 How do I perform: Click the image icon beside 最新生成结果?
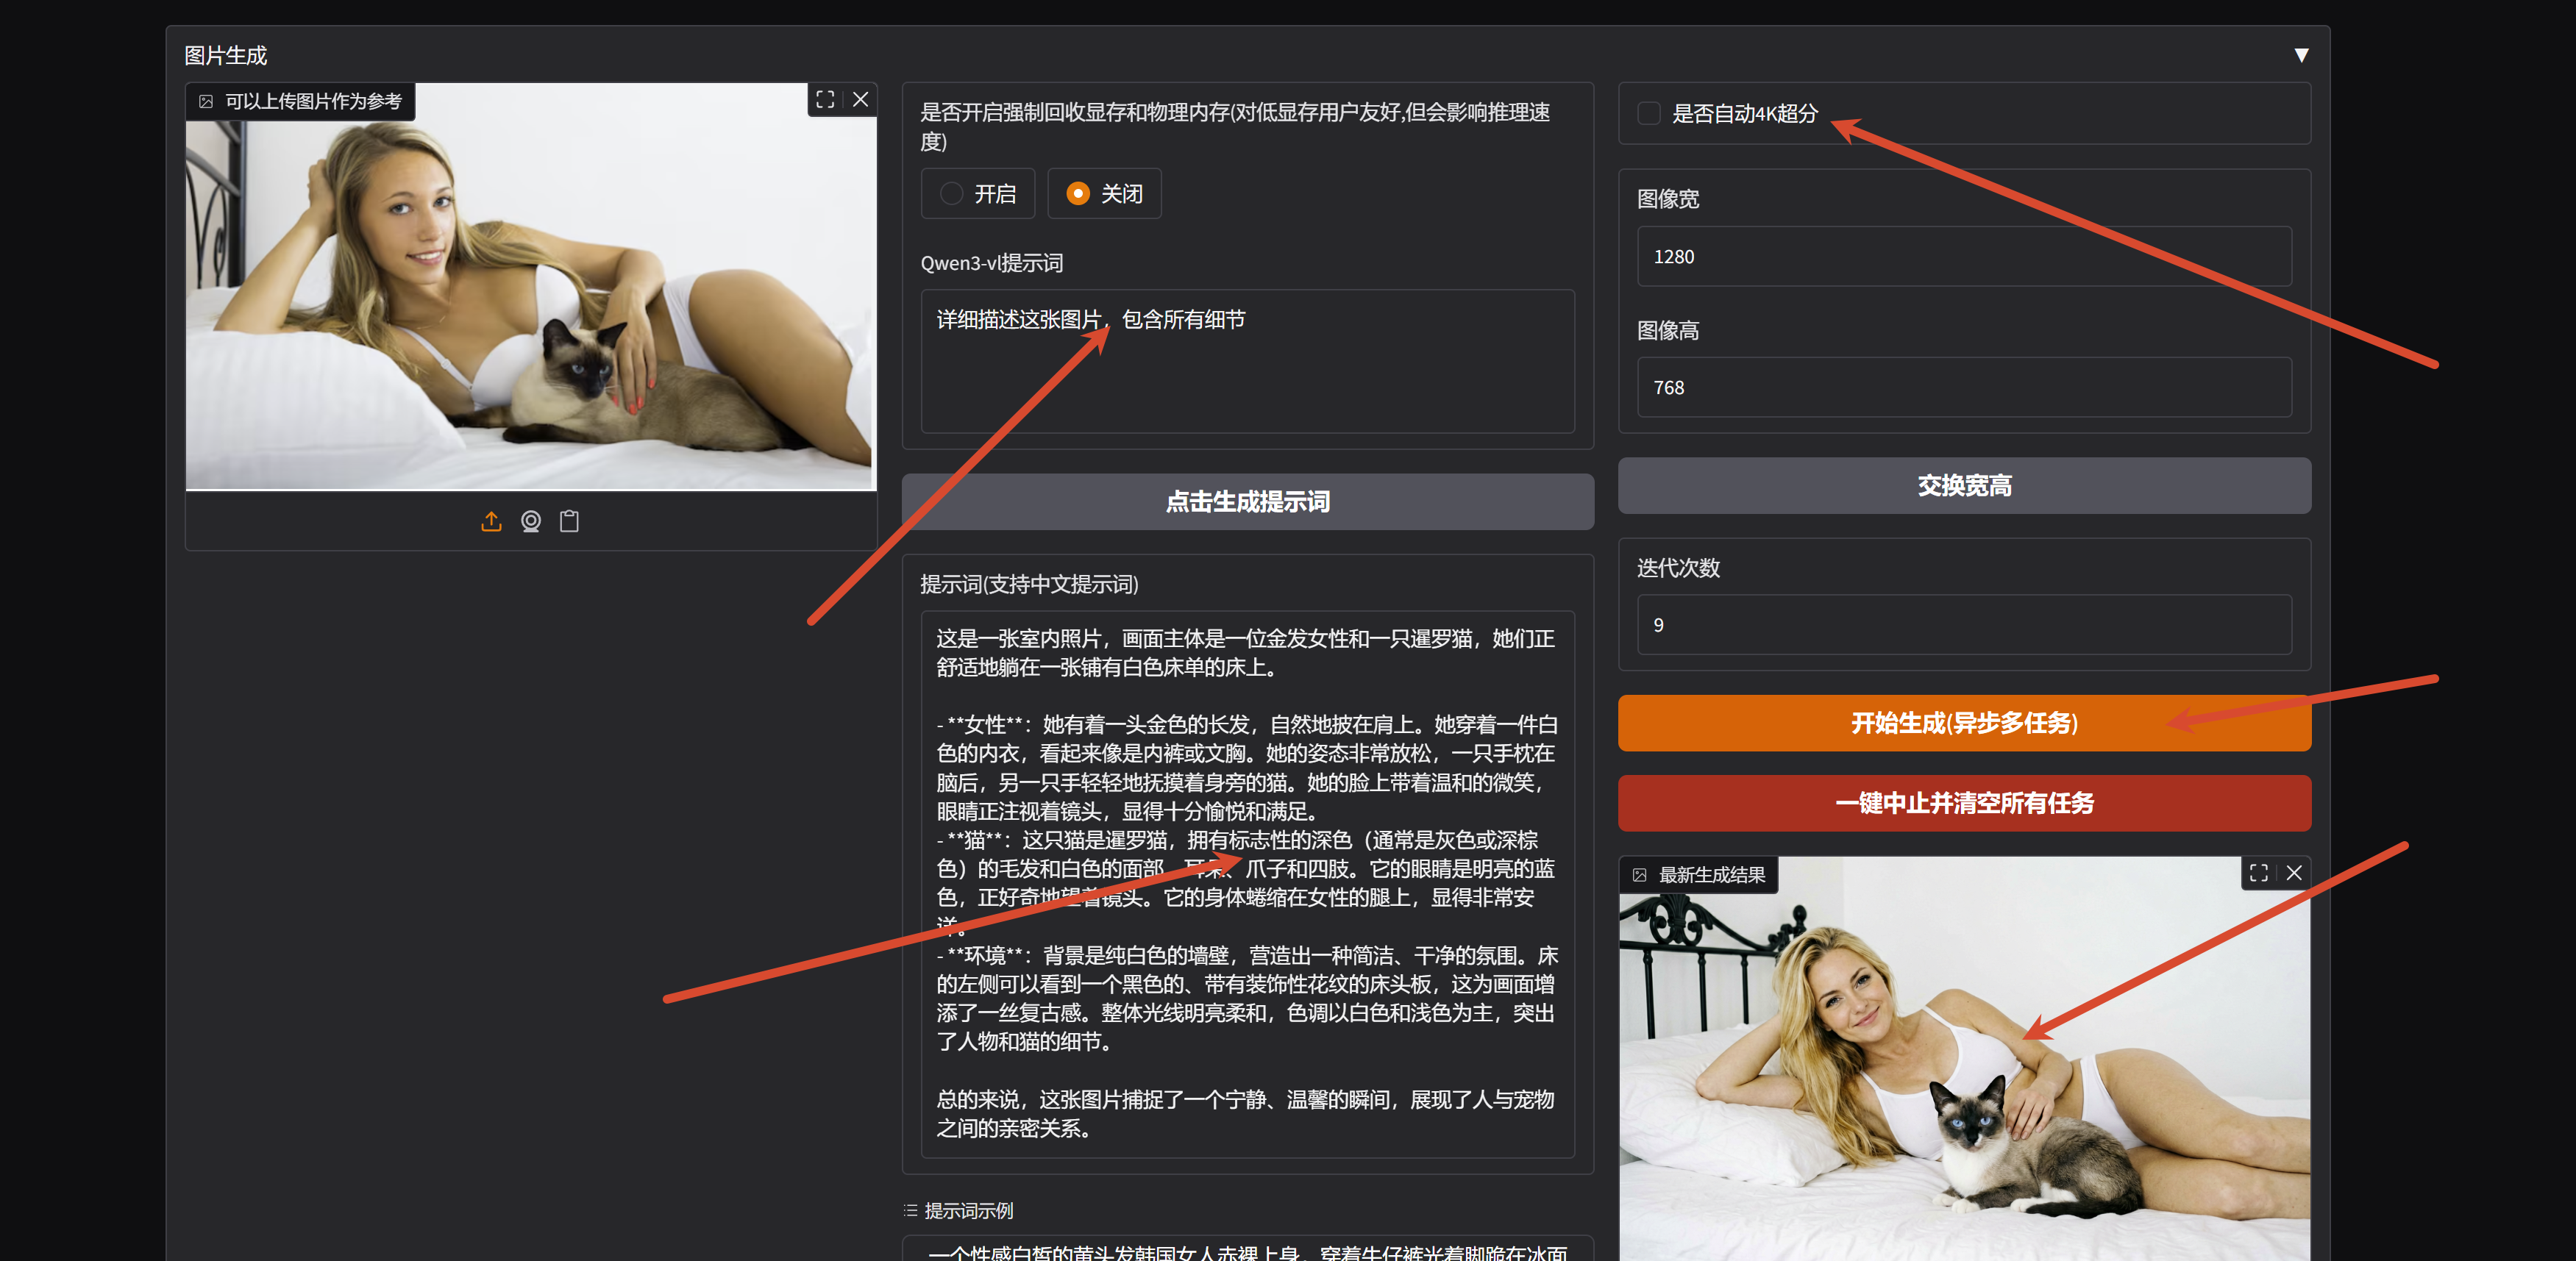click(x=1641, y=874)
